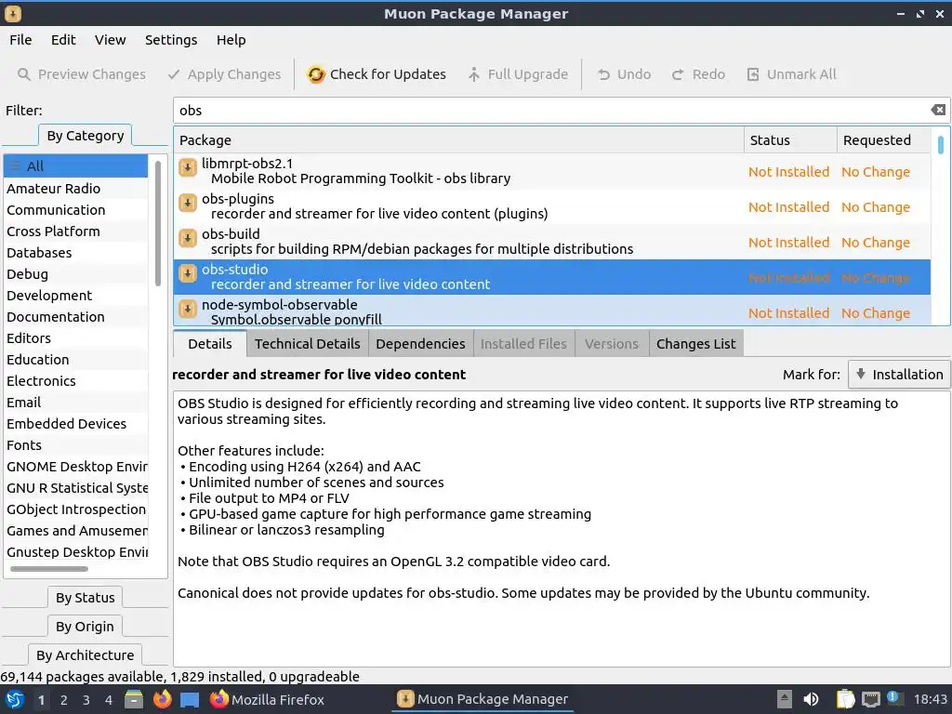This screenshot has width=952, height=714.
Task: Open the volume control tray icon
Action: click(x=811, y=699)
